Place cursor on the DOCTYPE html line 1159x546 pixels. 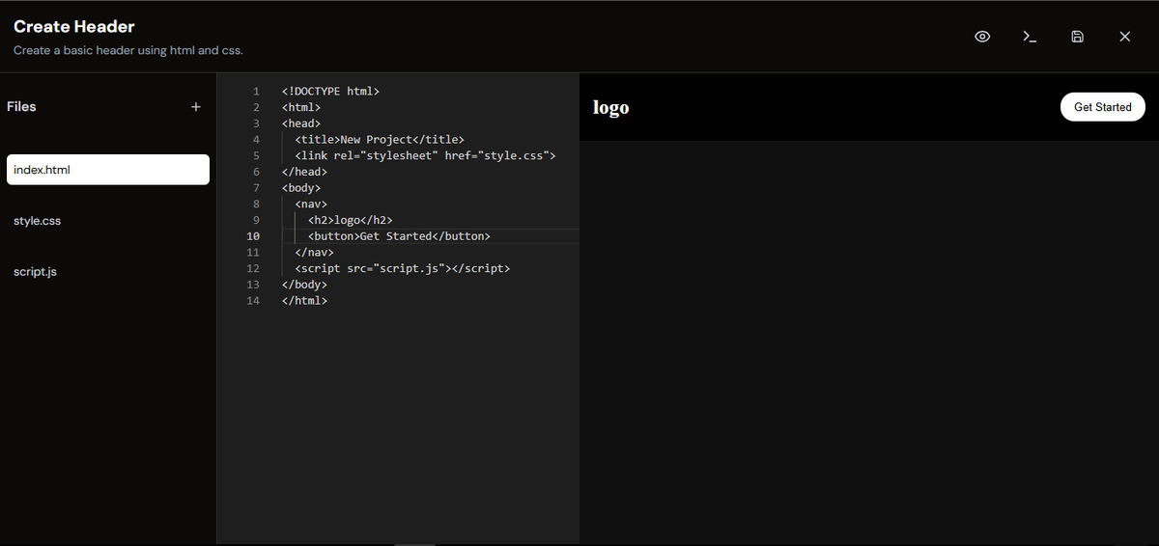pos(330,91)
